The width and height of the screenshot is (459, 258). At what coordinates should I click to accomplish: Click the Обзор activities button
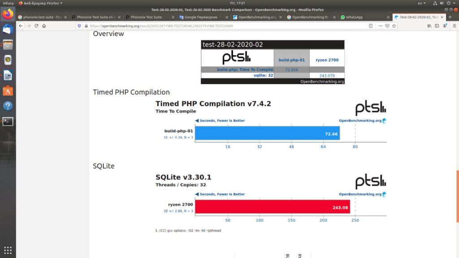click(8, 3)
